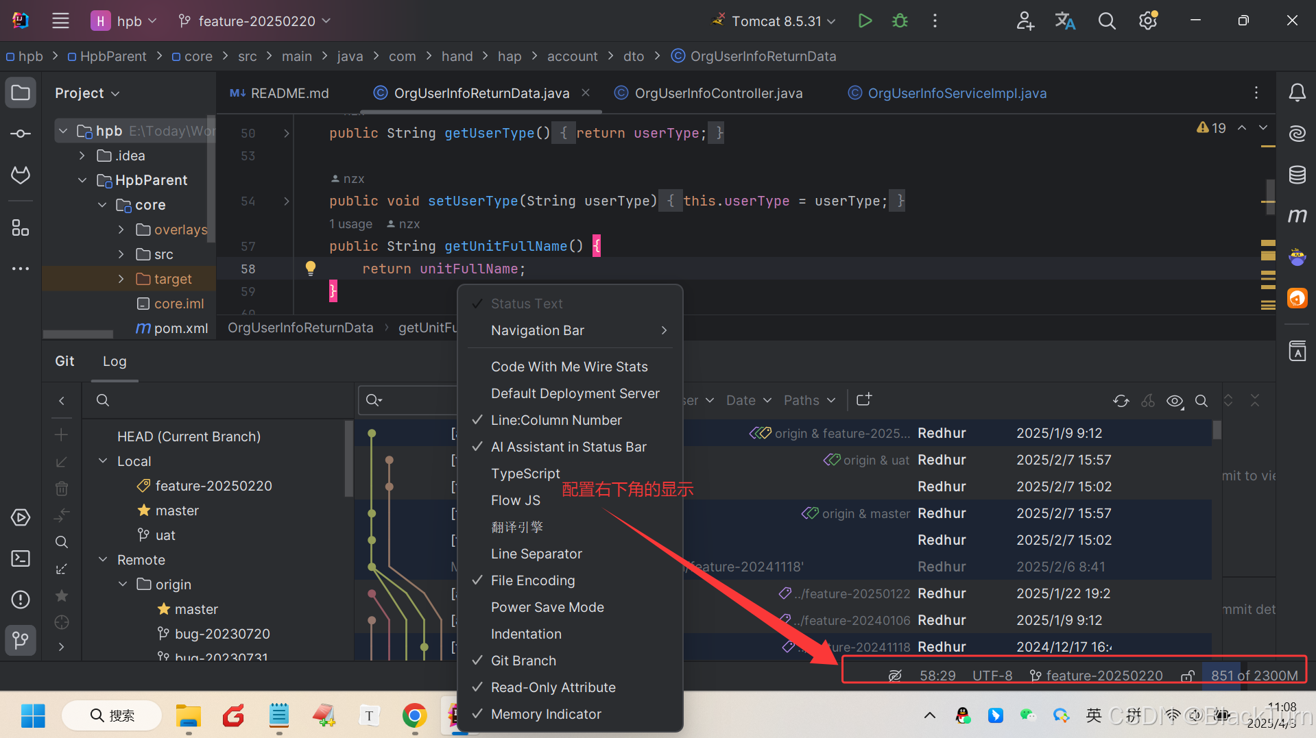Click the lightbulb intention icon
This screenshot has height=738, width=1316.
pos(311,268)
